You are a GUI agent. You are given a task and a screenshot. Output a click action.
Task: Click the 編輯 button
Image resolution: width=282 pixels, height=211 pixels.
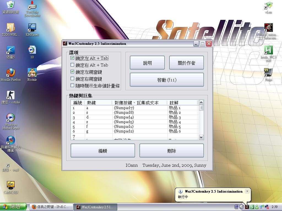[103, 151]
